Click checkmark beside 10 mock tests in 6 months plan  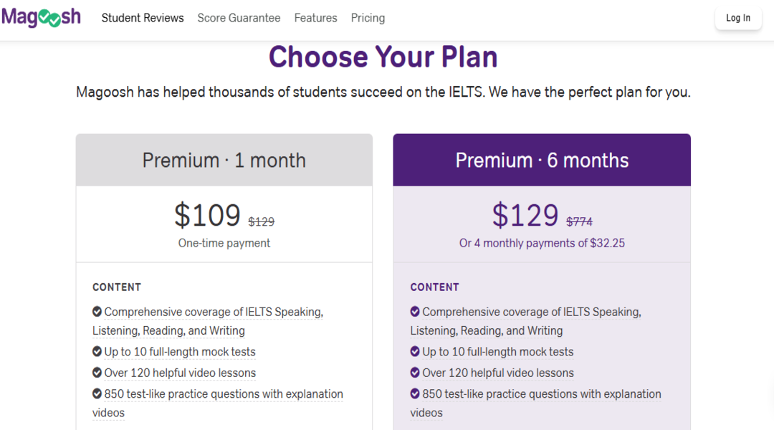click(415, 352)
